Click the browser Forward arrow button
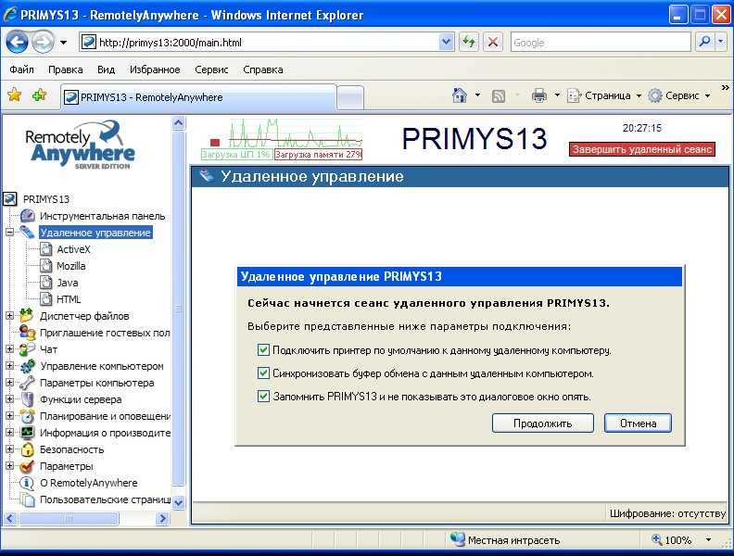The width and height of the screenshot is (734, 556). pos(43,43)
